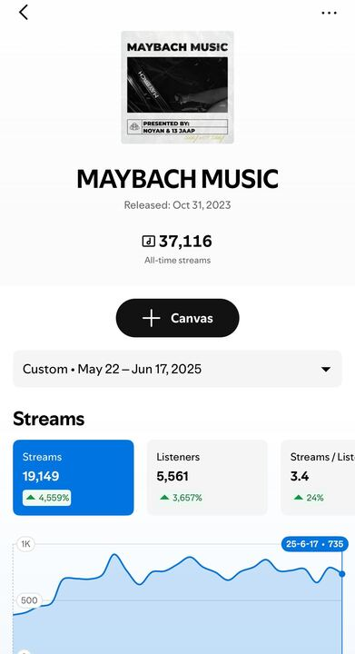Select the Streams / Listener metric card
Image resolution: width=355 pixels, height=654 pixels.
coord(318,478)
